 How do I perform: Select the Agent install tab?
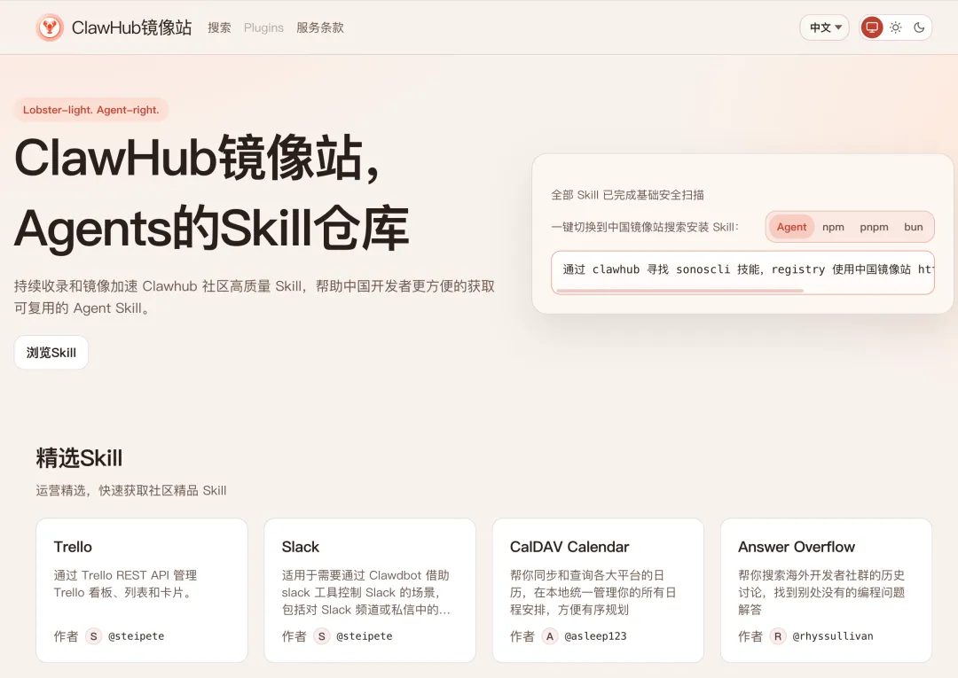pyautogui.click(x=791, y=227)
